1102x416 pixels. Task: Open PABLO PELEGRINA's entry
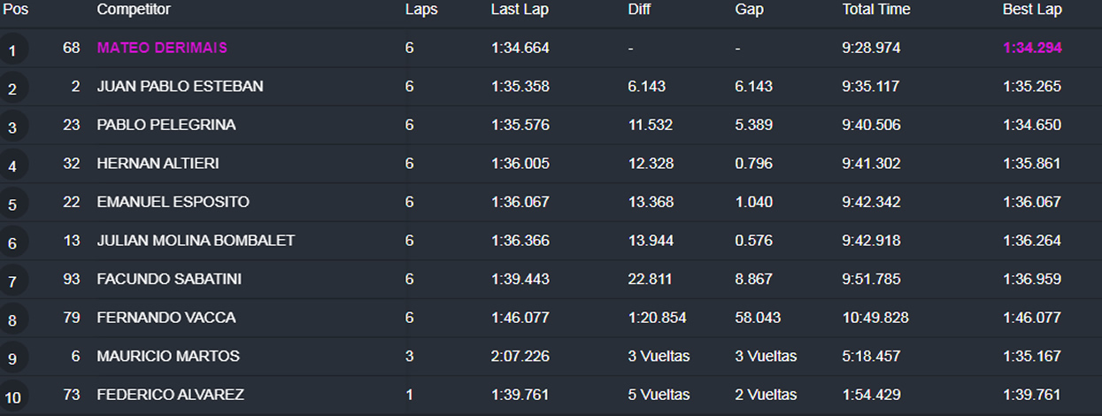pyautogui.click(x=166, y=125)
